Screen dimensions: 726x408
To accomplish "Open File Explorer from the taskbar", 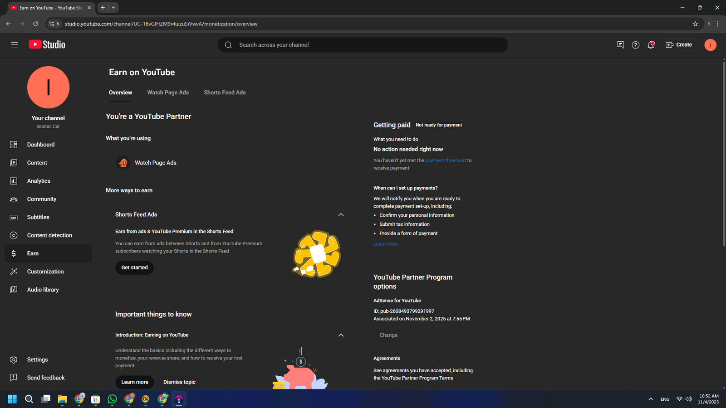I will (x=62, y=399).
